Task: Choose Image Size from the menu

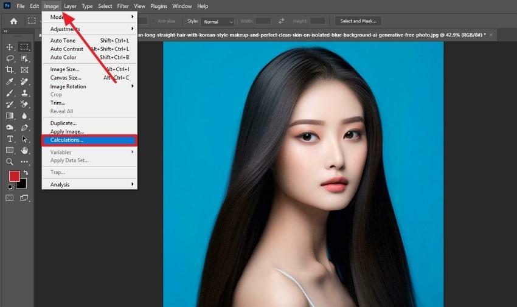Action: pos(89,69)
